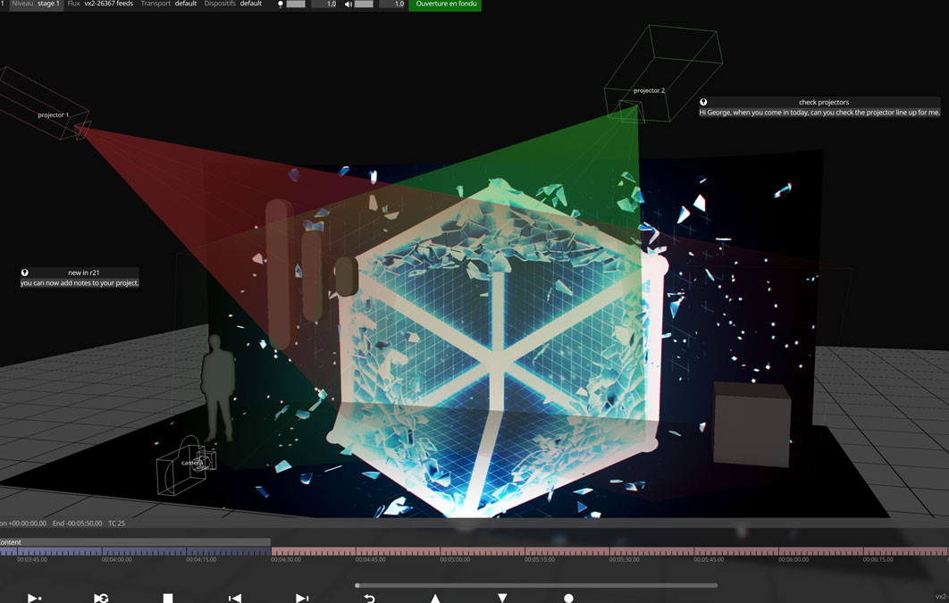Select the 'check projectors' note title
949x603 pixels.
(823, 102)
